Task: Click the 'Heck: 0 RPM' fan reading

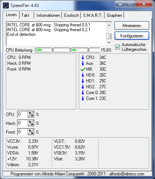Action: (x=19, y=63)
